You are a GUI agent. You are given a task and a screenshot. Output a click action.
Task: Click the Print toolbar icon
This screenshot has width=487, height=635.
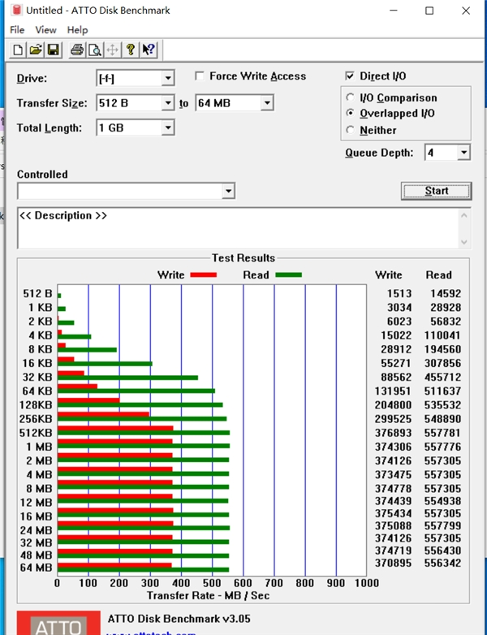77,50
